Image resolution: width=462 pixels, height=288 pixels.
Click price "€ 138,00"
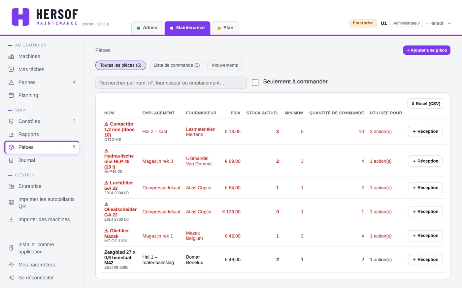click(231, 212)
